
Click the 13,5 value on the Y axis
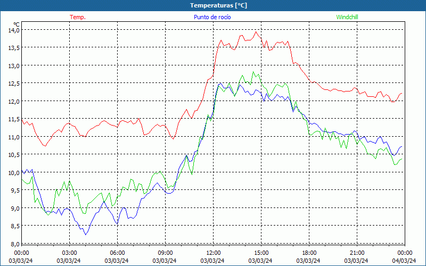tap(13, 48)
